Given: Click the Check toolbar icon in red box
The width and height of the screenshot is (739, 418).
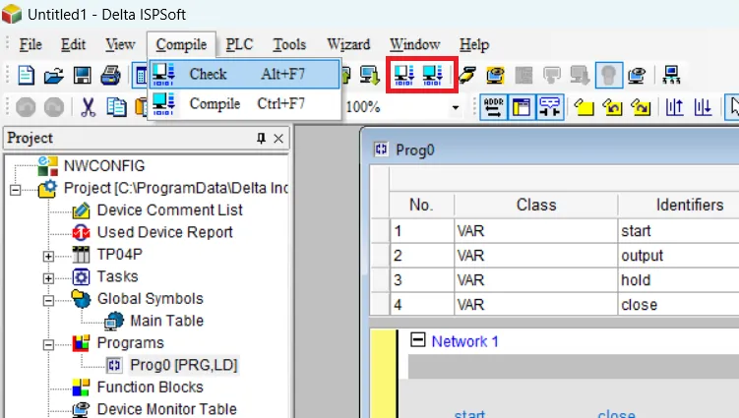Looking at the screenshot, I should point(403,75).
